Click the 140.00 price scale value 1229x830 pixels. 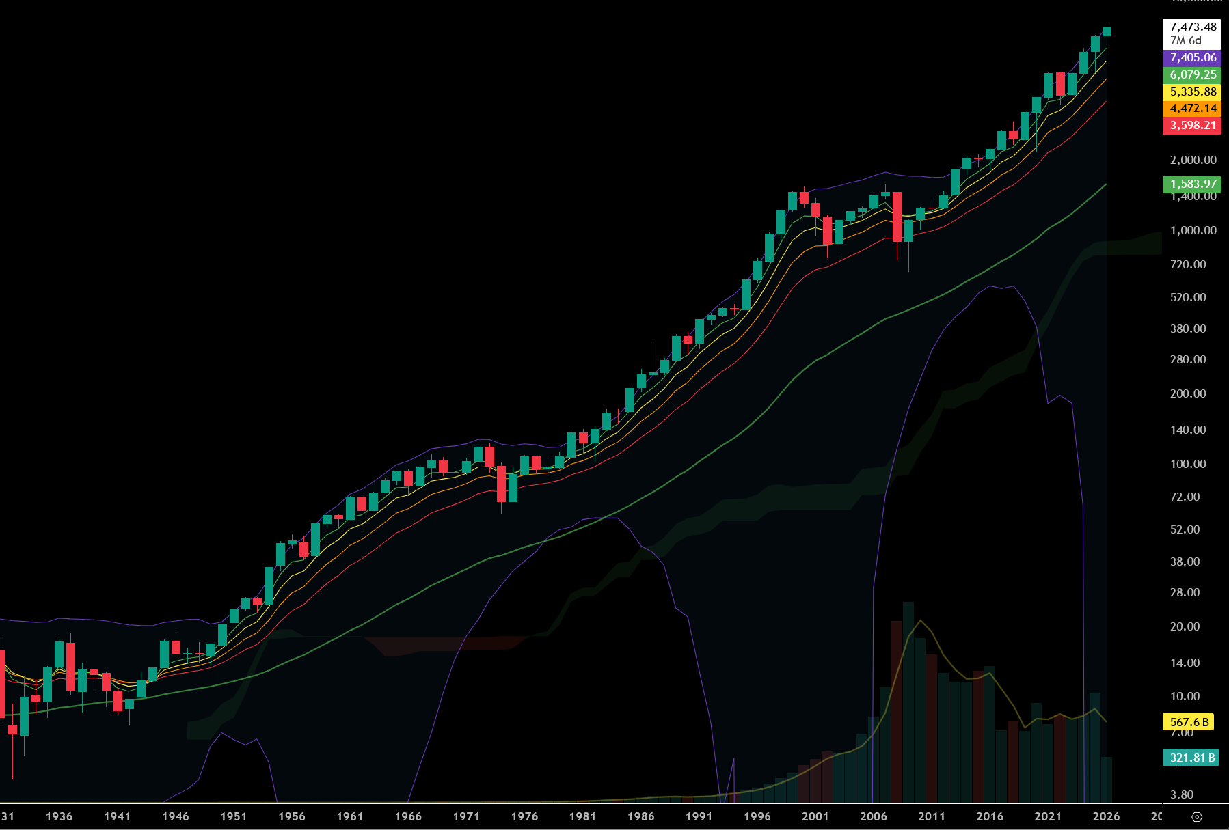coord(1188,430)
